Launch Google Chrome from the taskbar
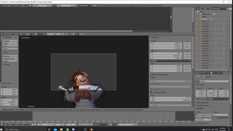The width and height of the screenshot is (233, 131). coord(67,130)
